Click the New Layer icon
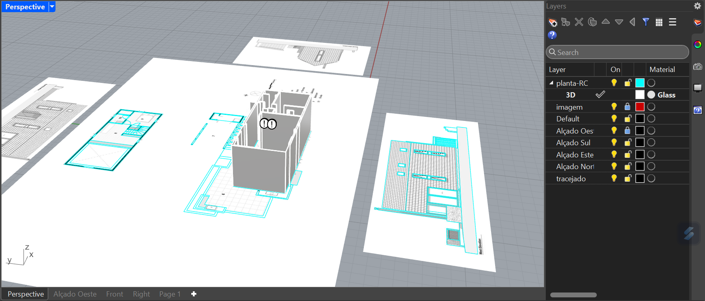 (x=553, y=22)
